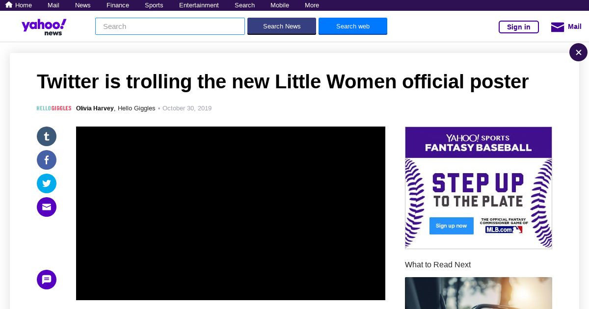Open Entertainment in the top navigation
This screenshot has width=589, height=309.
[199, 5]
